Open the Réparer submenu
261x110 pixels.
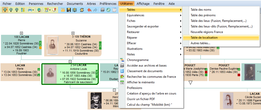[x=151, y=38]
